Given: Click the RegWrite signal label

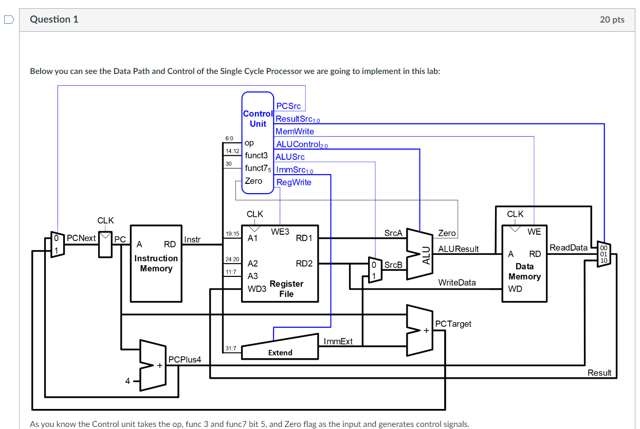Looking at the screenshot, I should [294, 182].
